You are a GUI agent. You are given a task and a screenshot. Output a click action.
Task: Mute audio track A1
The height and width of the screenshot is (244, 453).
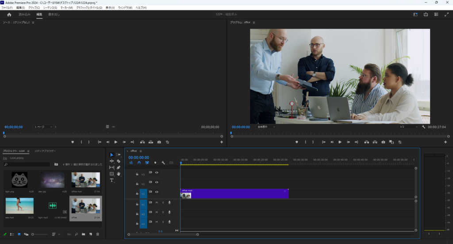click(x=156, y=203)
